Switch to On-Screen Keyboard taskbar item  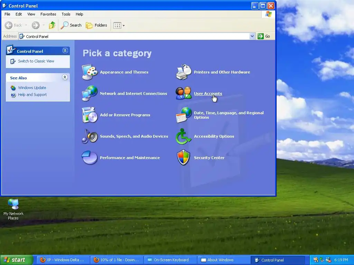170,260
